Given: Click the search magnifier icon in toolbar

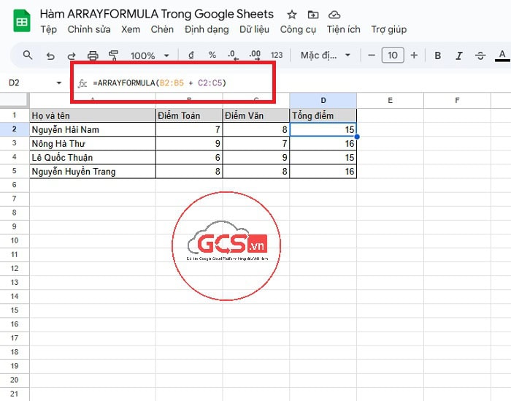Looking at the screenshot, I should tap(28, 56).
